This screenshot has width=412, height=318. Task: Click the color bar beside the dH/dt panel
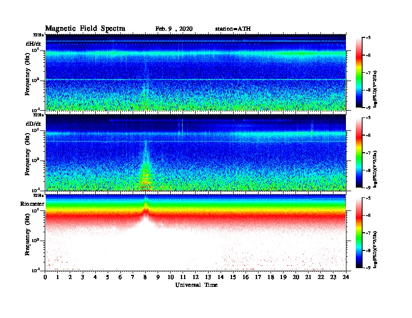point(359,73)
